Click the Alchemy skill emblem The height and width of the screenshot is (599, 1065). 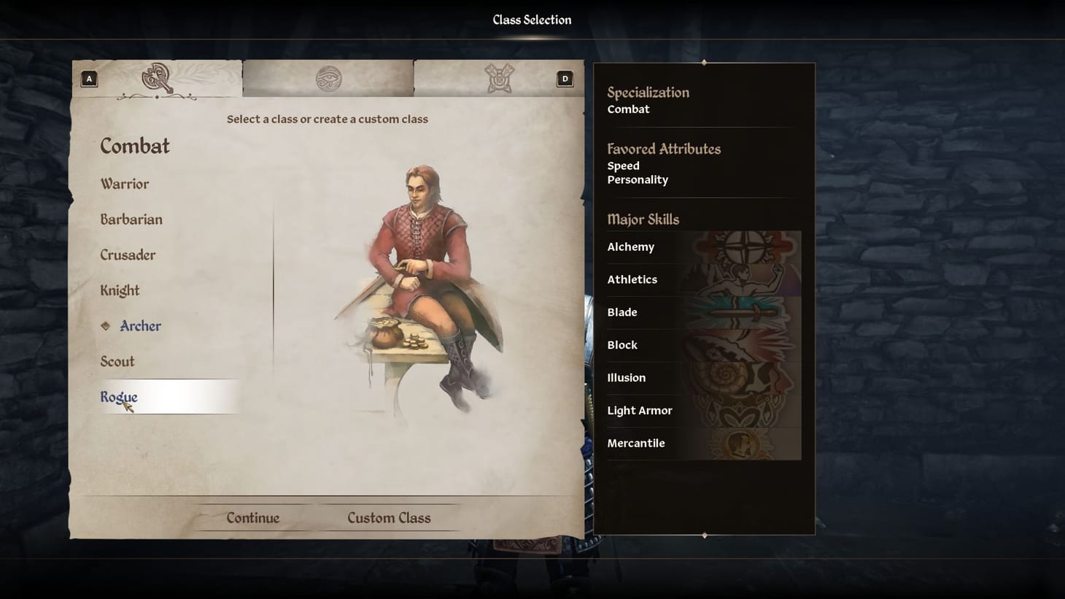[x=744, y=247]
